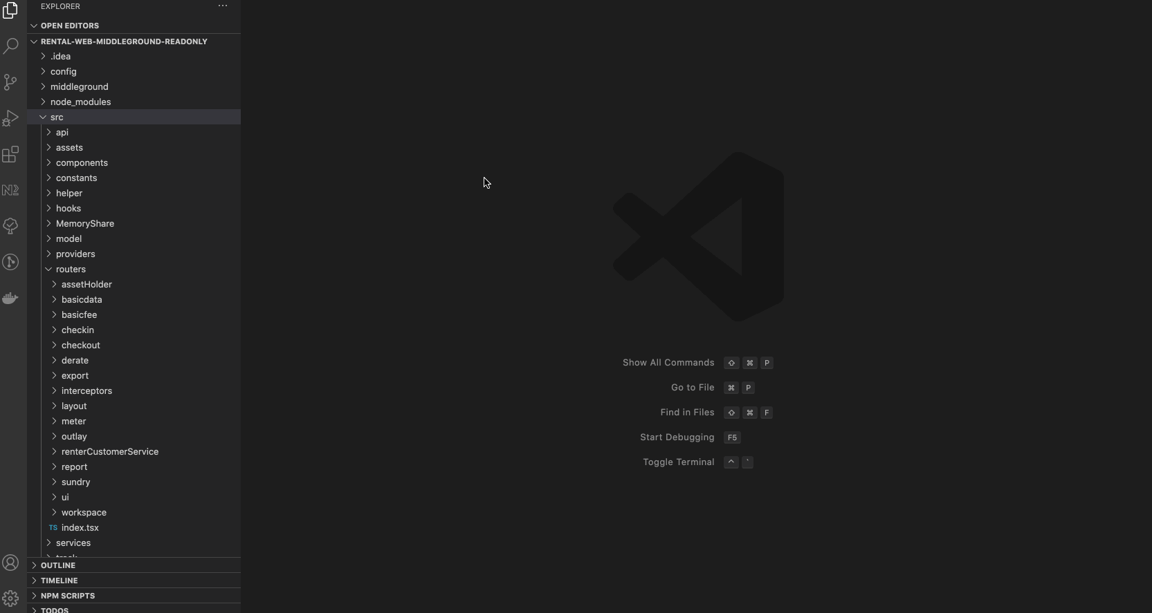Expand the basicfee folder
The width and height of the screenshot is (1152, 613).
[x=134, y=315]
